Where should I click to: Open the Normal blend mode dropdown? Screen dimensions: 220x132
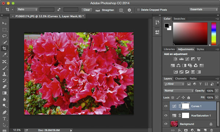click(179, 91)
